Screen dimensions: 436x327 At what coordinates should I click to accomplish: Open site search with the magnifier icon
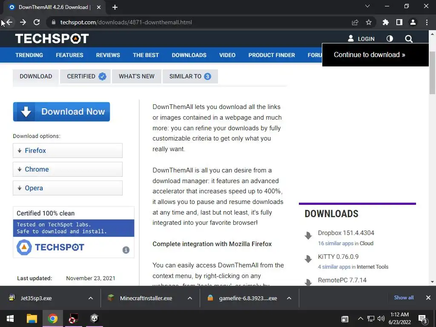[x=409, y=39]
